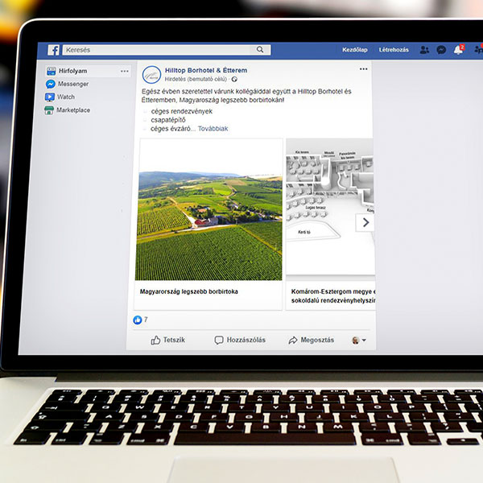Screen dimensions: 483x483
Task: Click the blue like reaction icon
Action: pos(138,320)
